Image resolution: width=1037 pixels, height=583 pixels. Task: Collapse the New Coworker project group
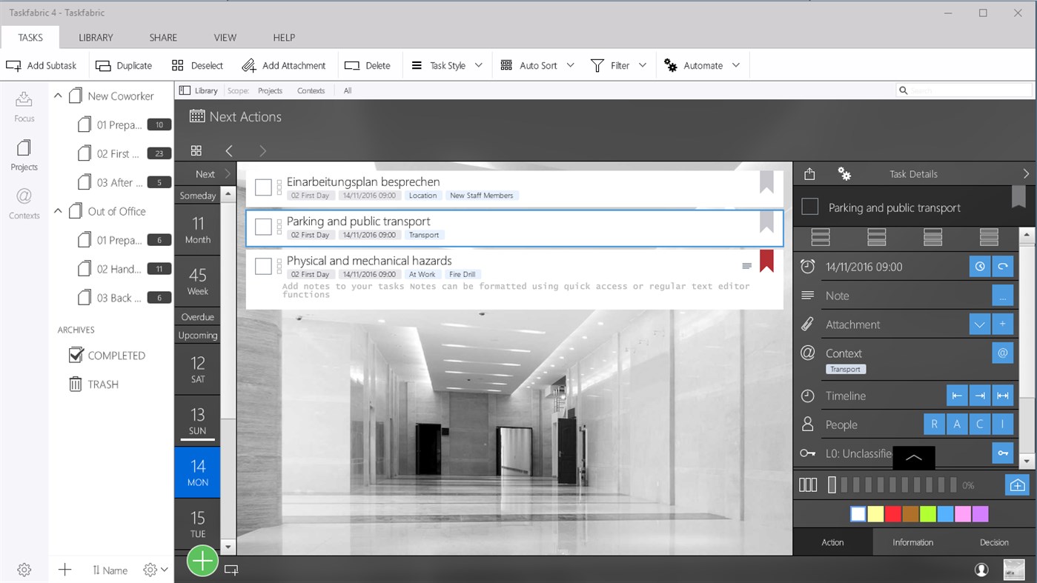coord(57,95)
